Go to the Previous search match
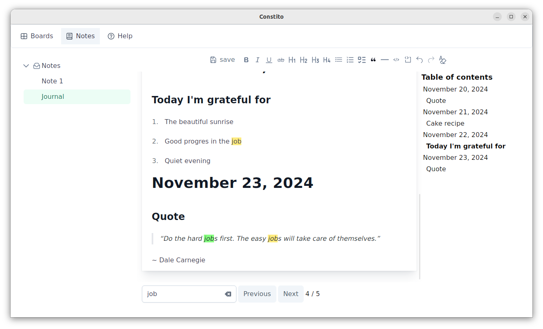Viewport: 543px width, 329px height. click(257, 294)
